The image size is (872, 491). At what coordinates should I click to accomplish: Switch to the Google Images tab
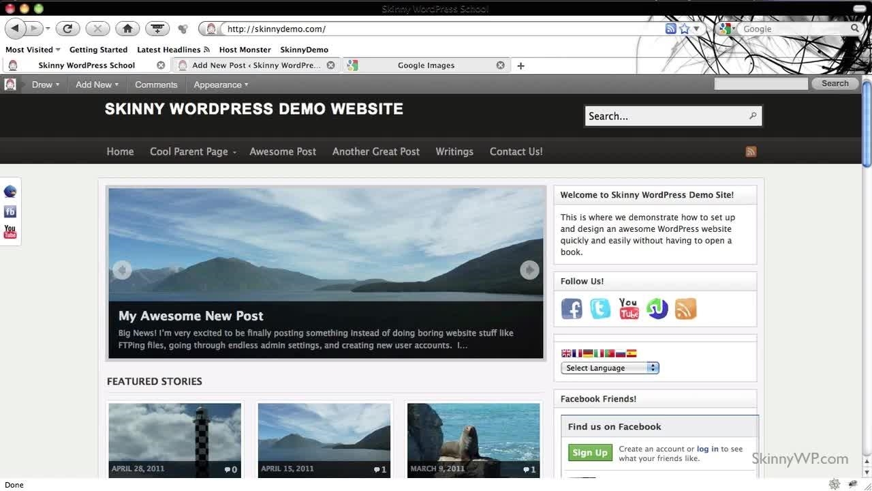tap(426, 65)
